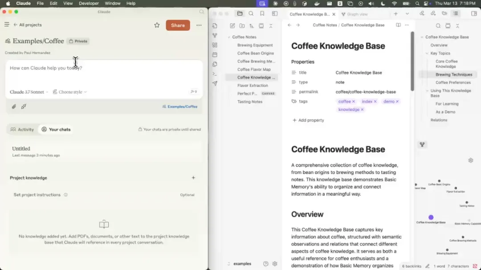
Task: Remove the demo tag
Action: coord(397,102)
